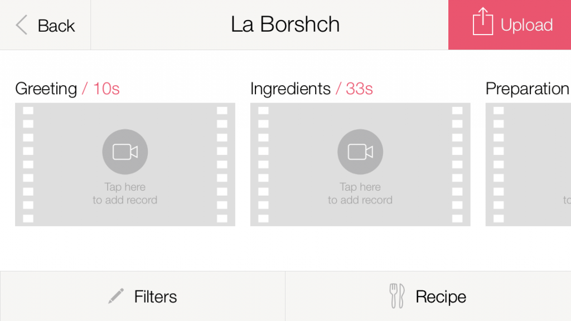Click the pencil icon beside Filters

[116, 296]
